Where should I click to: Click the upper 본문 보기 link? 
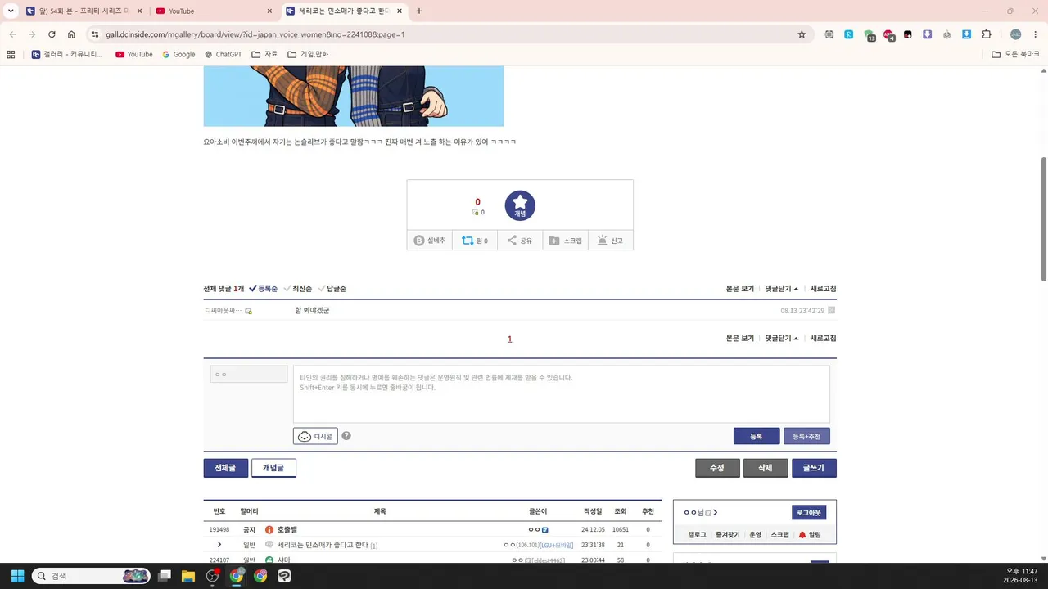pyautogui.click(x=740, y=289)
